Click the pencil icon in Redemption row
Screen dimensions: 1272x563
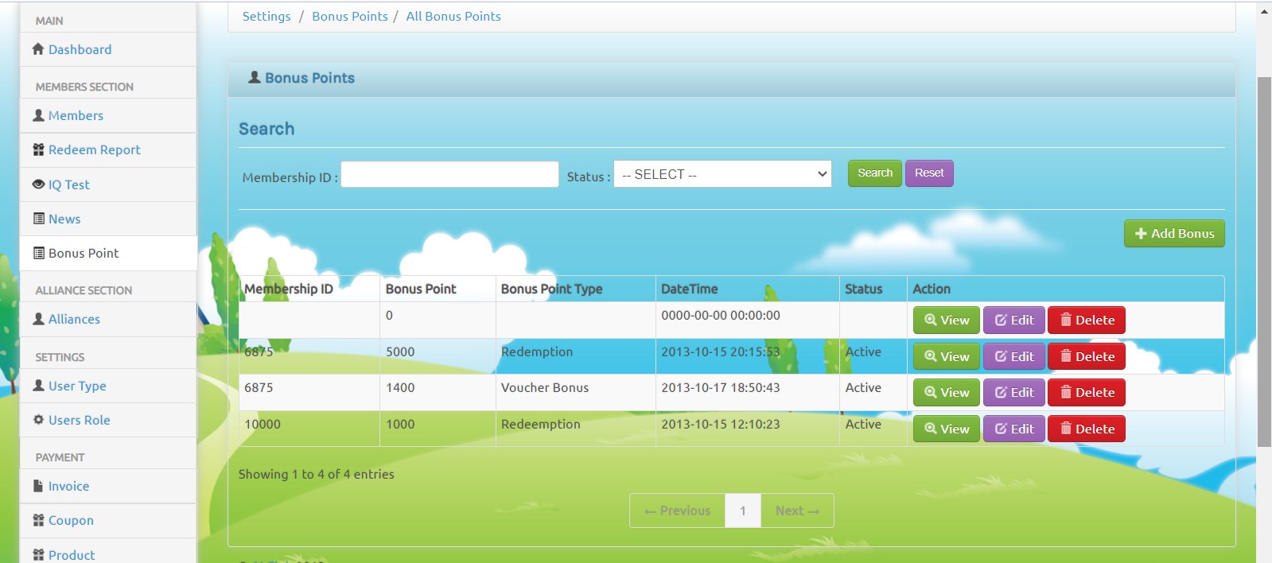[1001, 356]
